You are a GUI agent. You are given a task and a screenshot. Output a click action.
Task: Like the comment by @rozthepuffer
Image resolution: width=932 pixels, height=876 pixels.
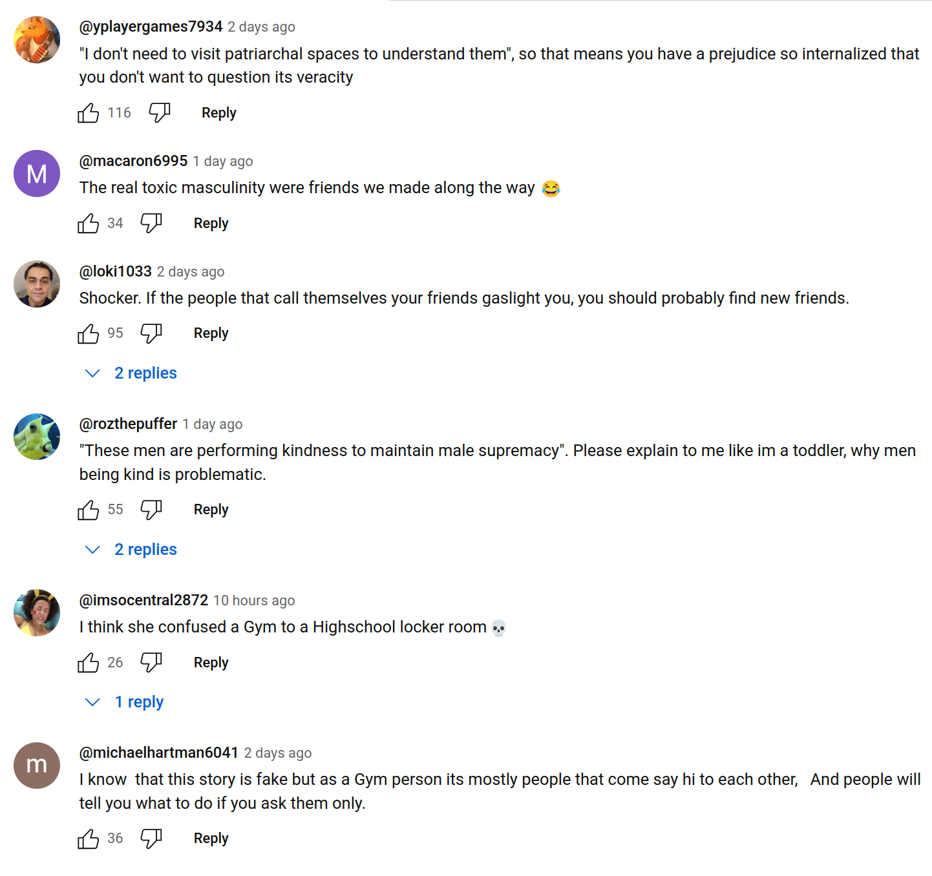point(89,510)
